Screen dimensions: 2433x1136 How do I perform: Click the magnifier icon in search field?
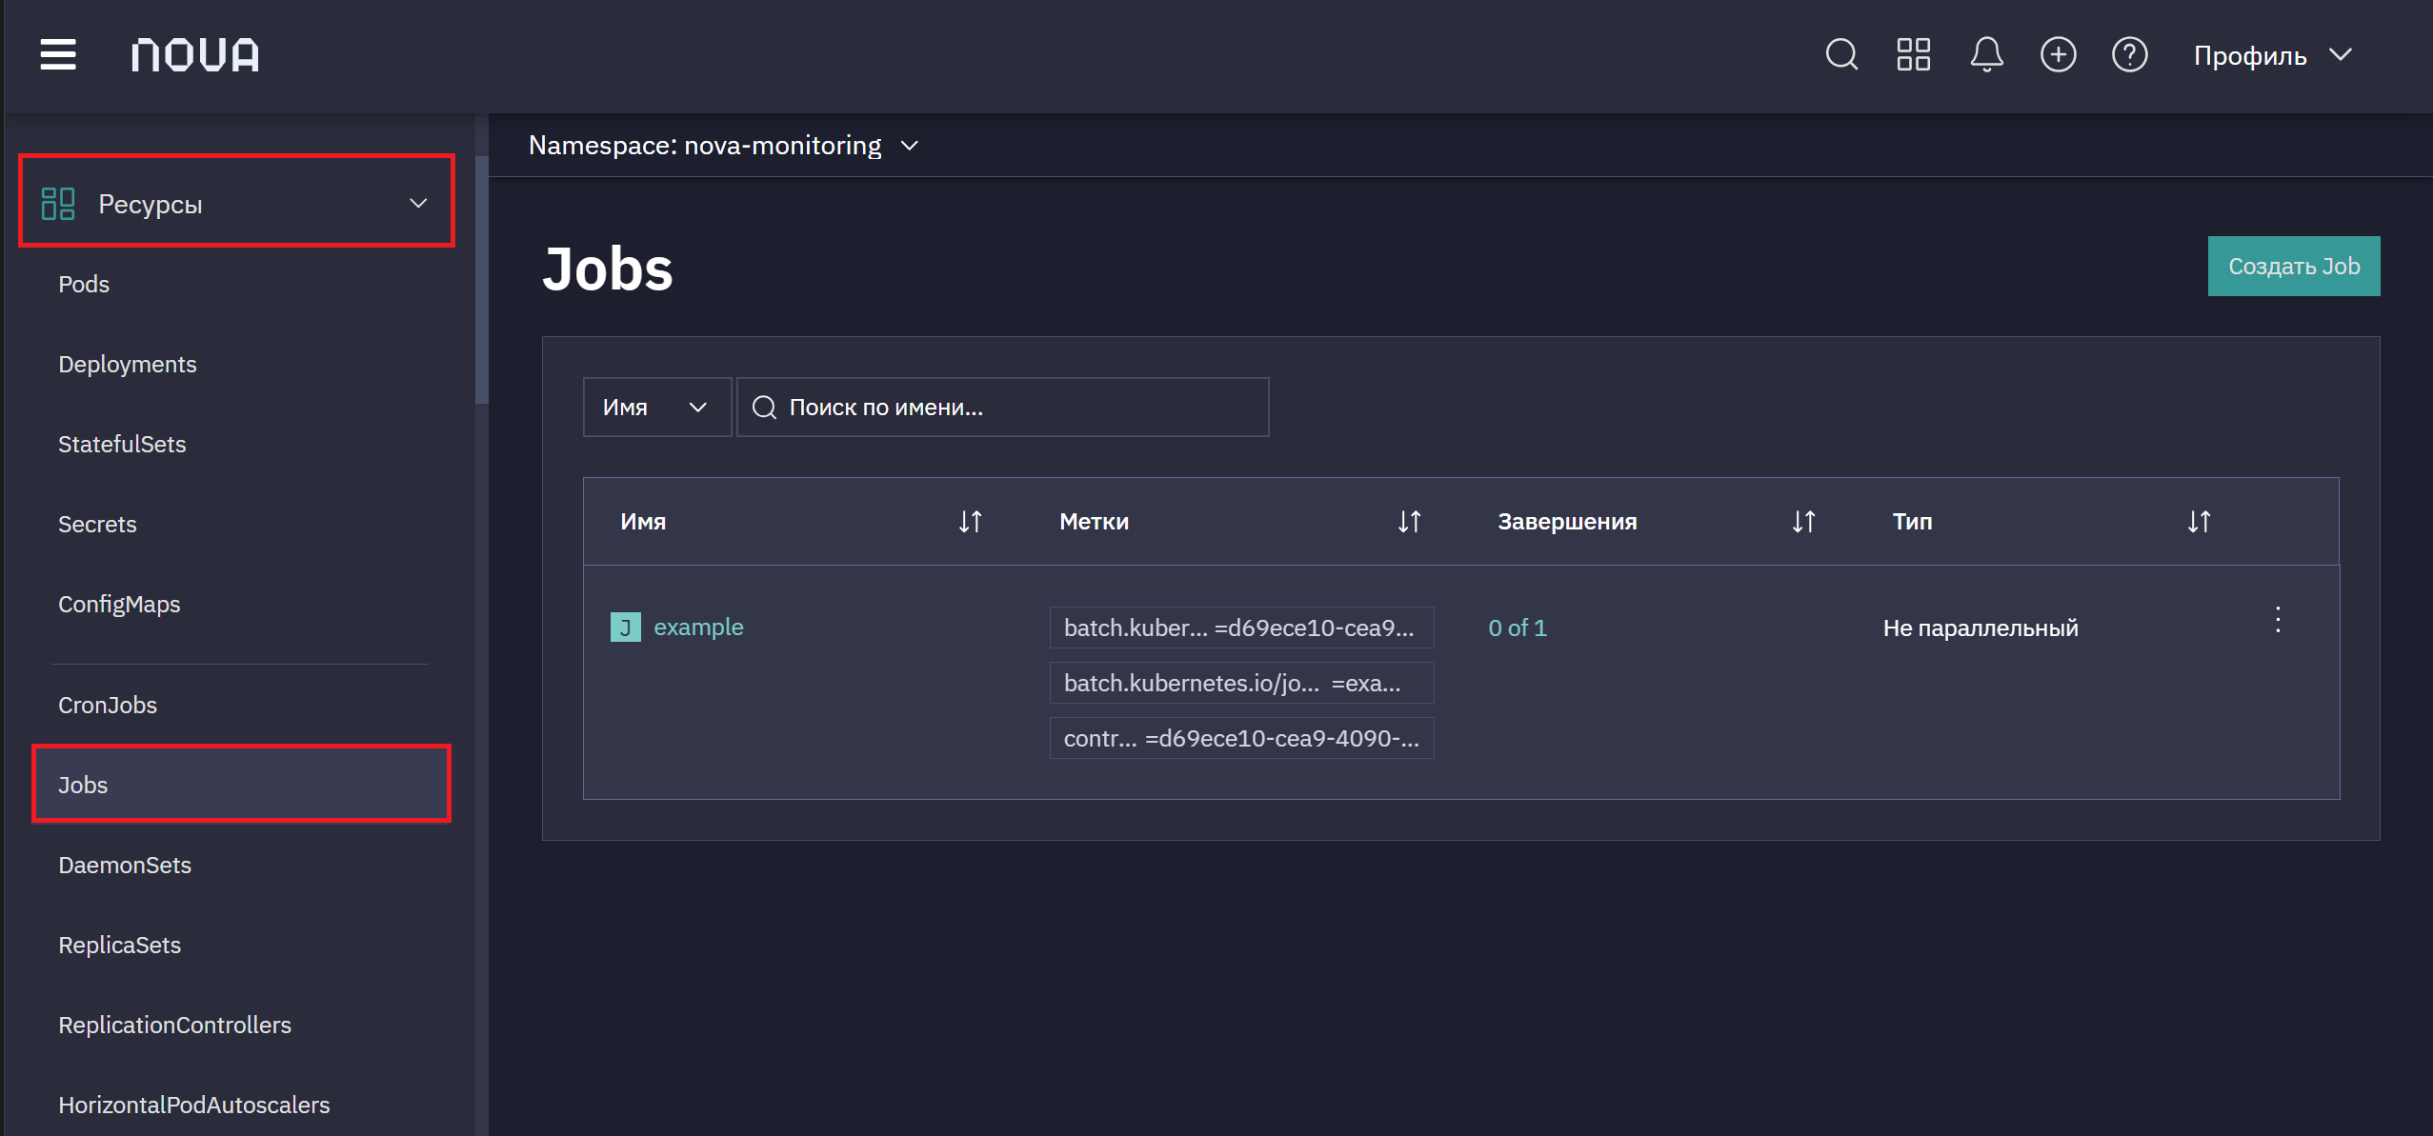[764, 408]
